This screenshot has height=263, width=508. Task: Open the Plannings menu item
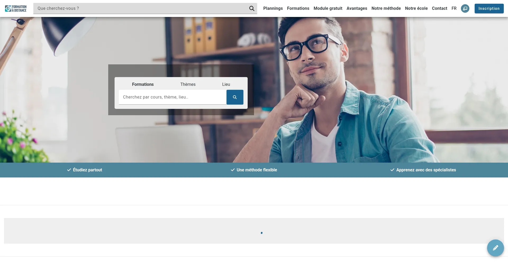[273, 8]
